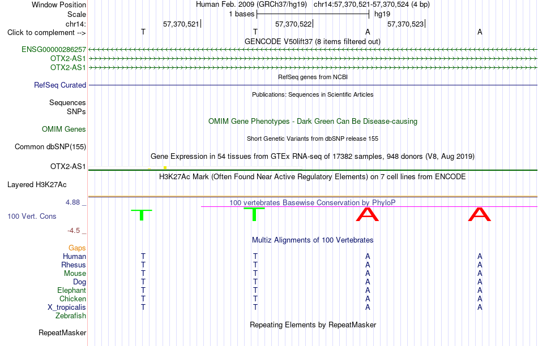Click the hg19 label beside the scale bar

[x=382, y=14]
